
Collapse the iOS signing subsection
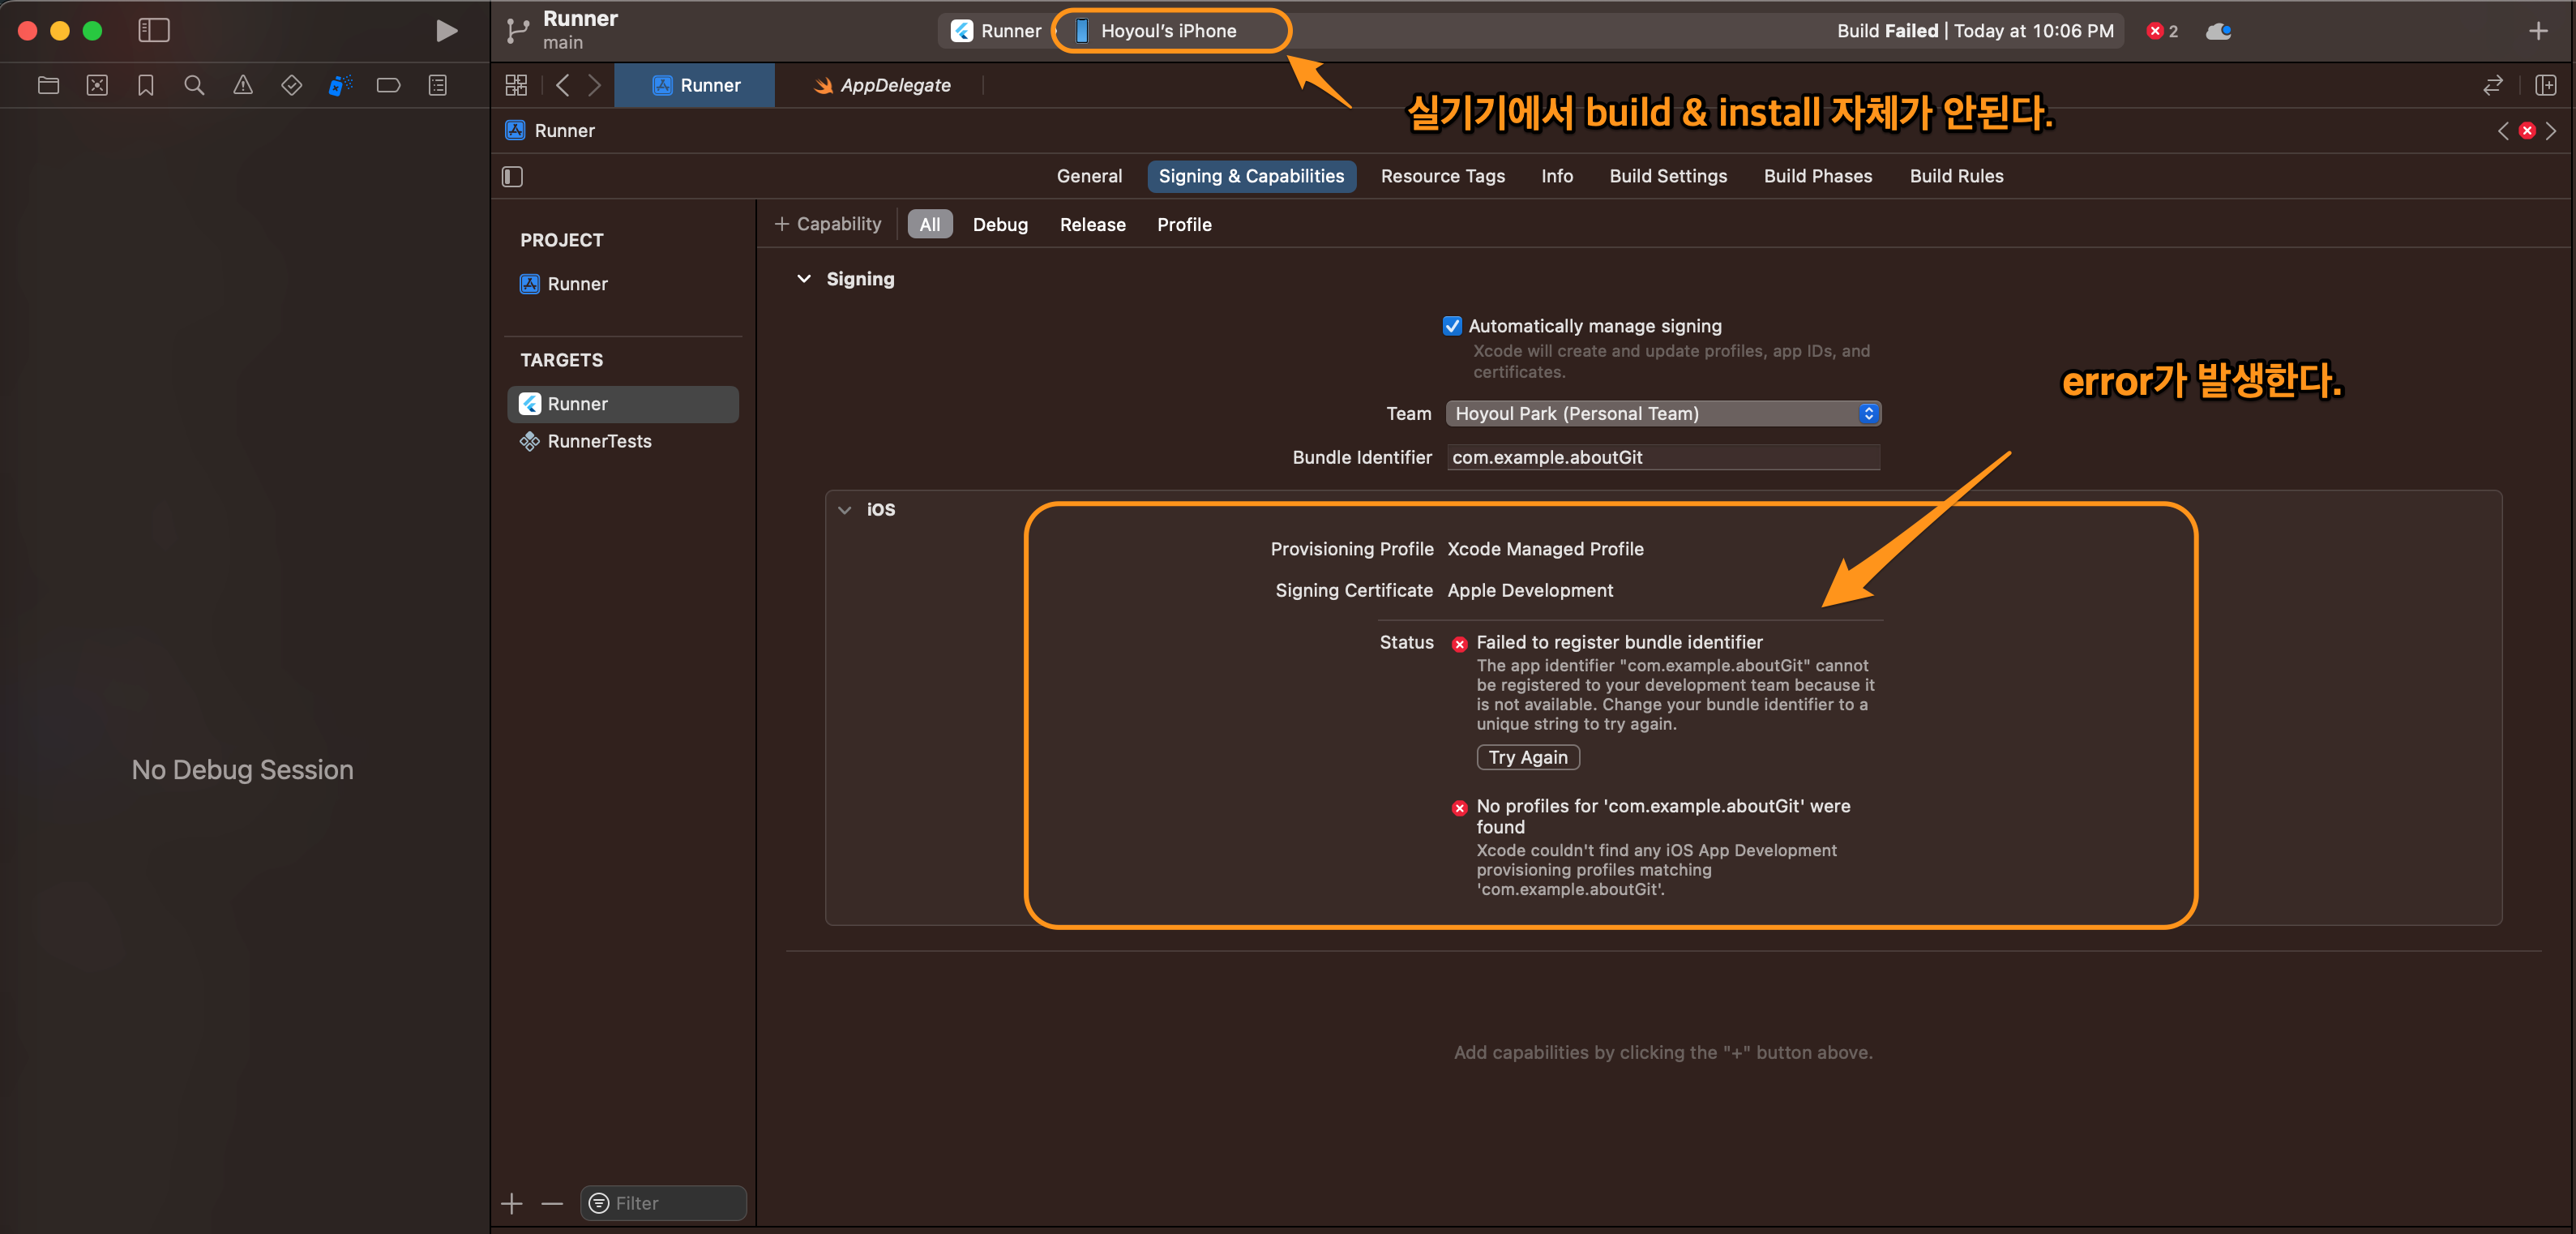(x=845, y=510)
